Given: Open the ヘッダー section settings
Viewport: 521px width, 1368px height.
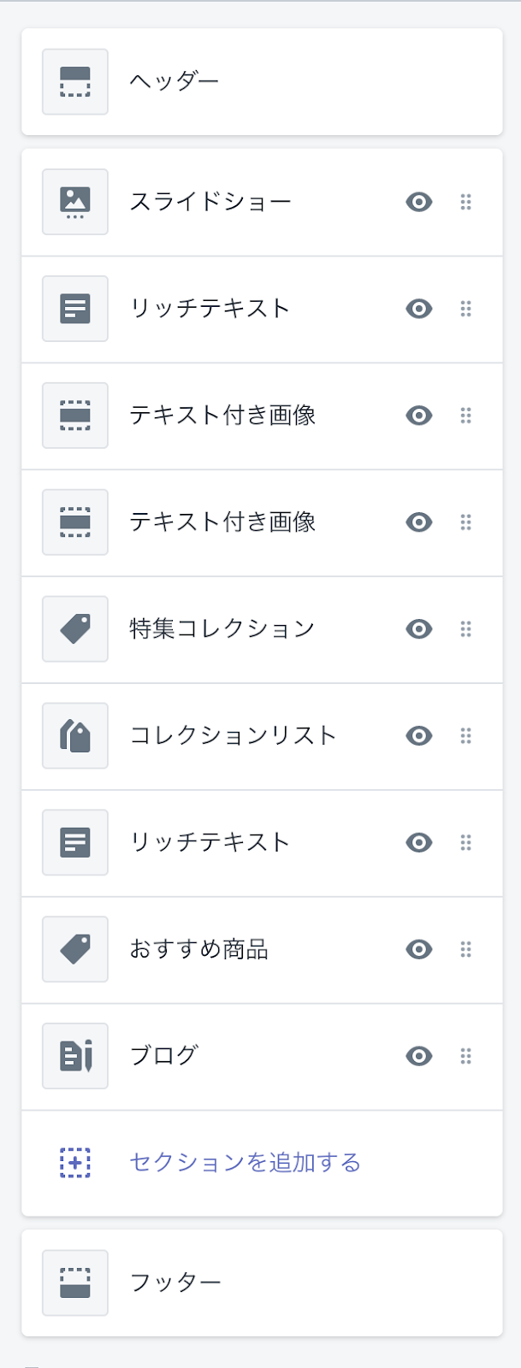Looking at the screenshot, I should 175,82.
